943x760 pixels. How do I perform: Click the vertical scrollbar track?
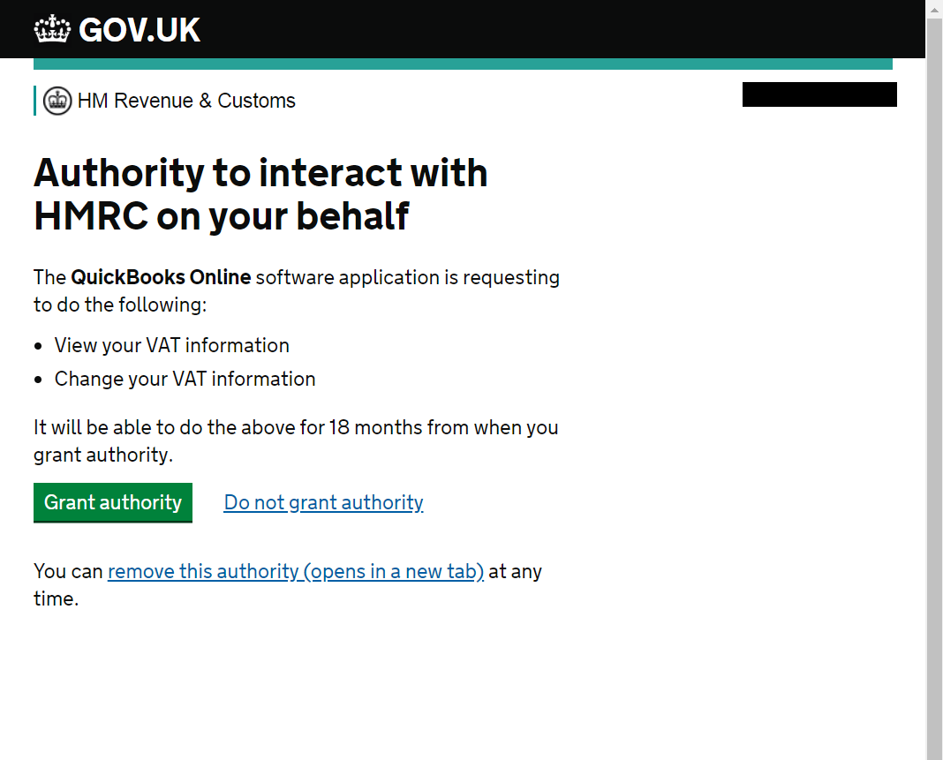(x=934, y=389)
